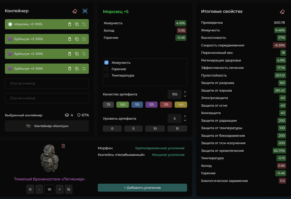
Task: Reset Итоговые свойства with eraser icon
Action: [282, 12]
